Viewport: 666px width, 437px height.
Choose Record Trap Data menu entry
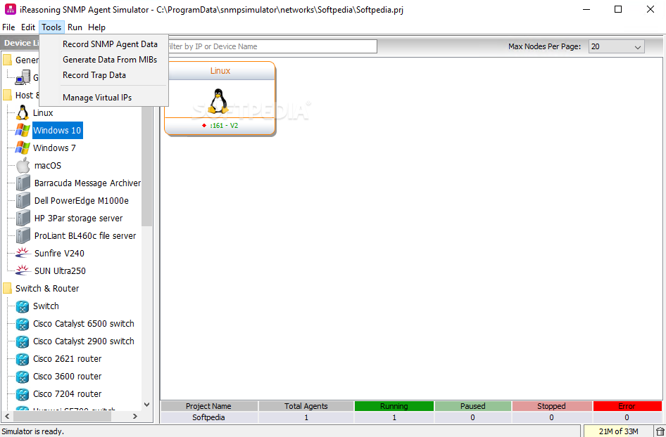pyautogui.click(x=94, y=75)
